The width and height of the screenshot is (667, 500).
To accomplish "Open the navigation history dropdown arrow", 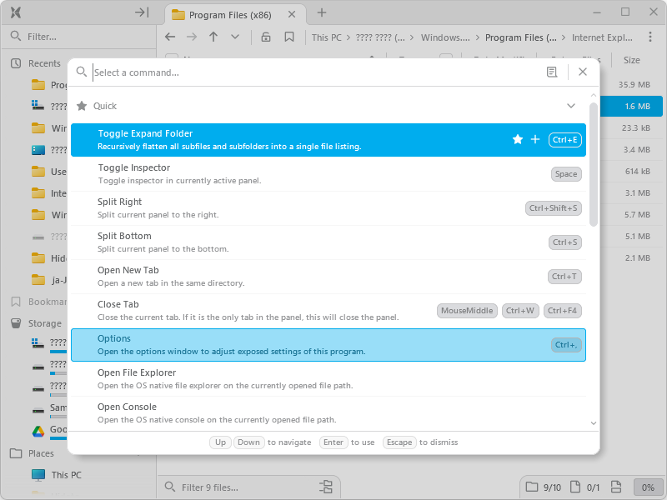I will point(235,37).
